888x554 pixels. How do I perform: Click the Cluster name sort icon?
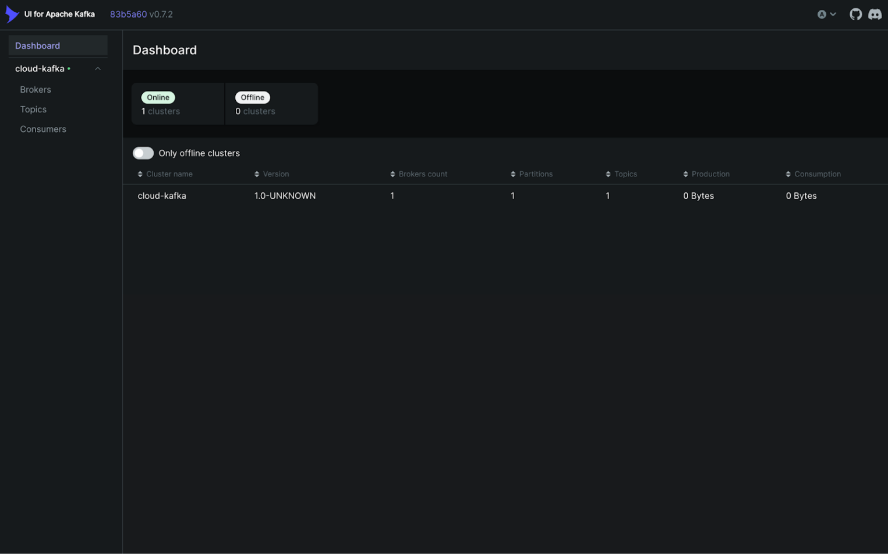[140, 174]
